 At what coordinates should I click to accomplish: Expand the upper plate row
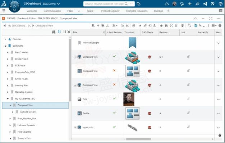coord(75,128)
